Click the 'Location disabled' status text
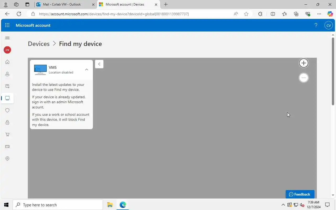The width and height of the screenshot is (336, 210). click(x=61, y=72)
